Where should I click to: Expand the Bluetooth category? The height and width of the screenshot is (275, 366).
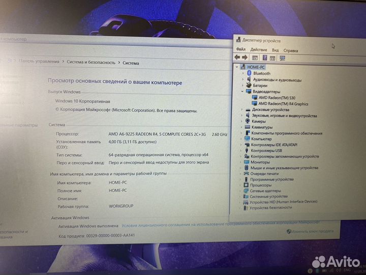(x=243, y=73)
